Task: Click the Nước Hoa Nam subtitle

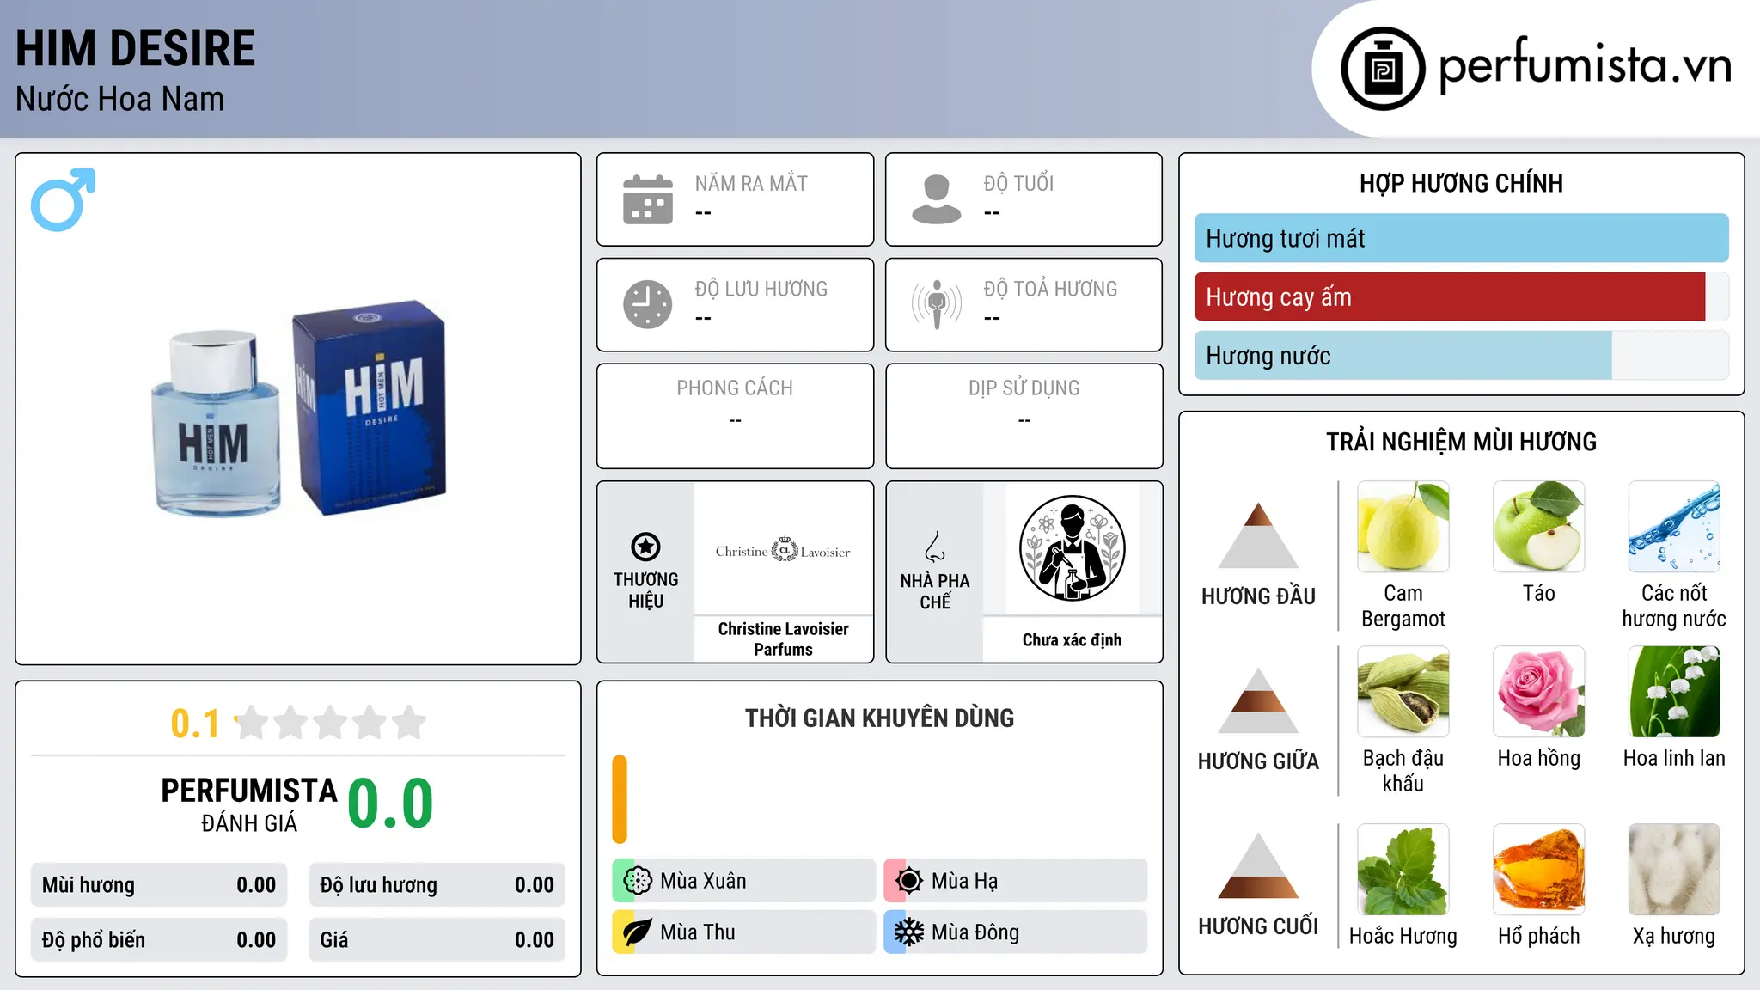Action: point(119,99)
